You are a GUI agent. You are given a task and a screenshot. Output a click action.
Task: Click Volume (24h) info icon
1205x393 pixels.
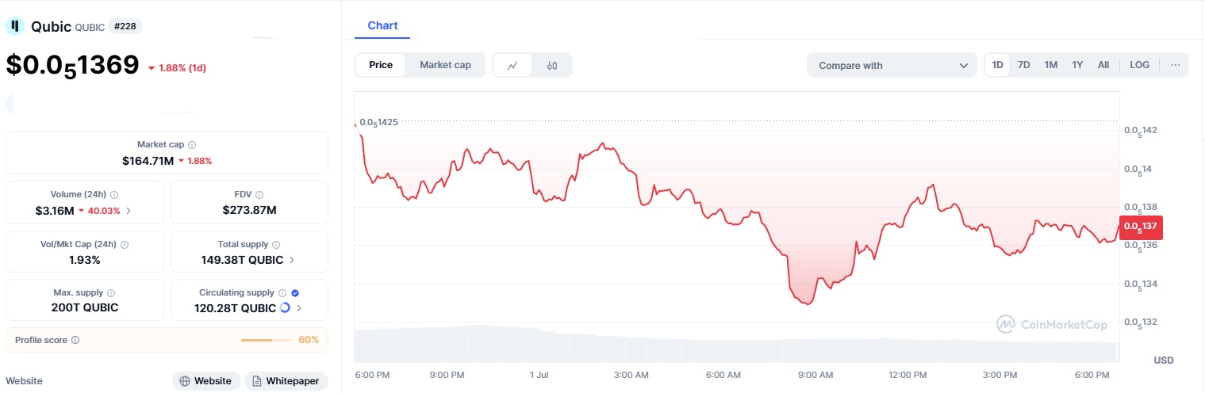(x=114, y=194)
